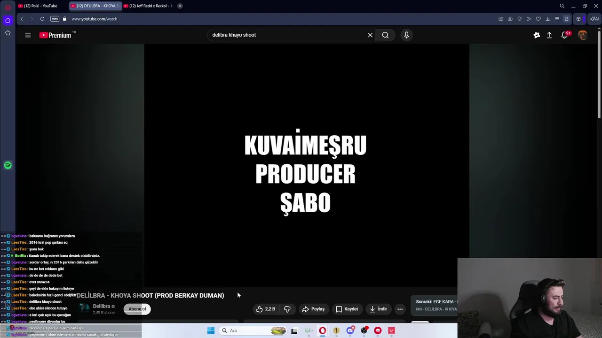Subscribe with the Abone ol button
Image resolution: width=602 pixels, height=338 pixels.
pyautogui.click(x=137, y=309)
